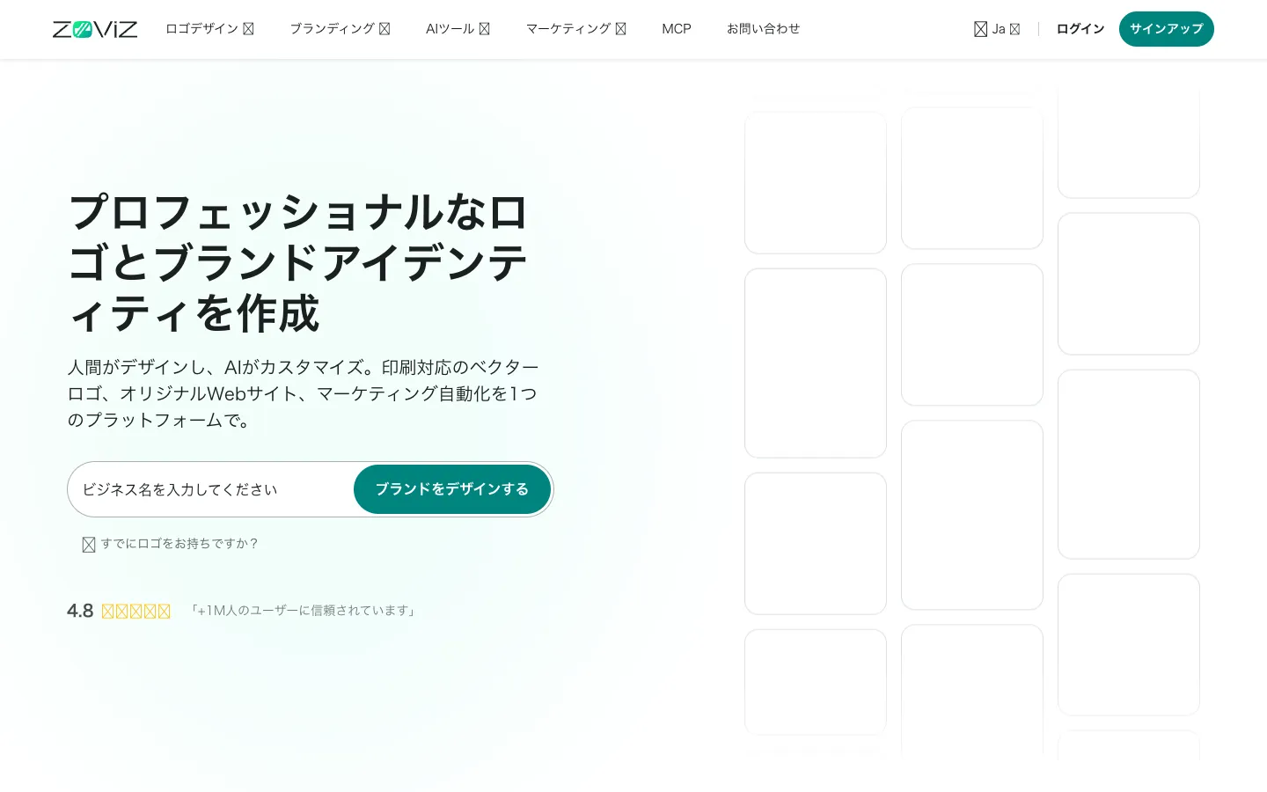Expand the AIツール menu
This screenshot has height=792, width=1267.
pos(458,29)
